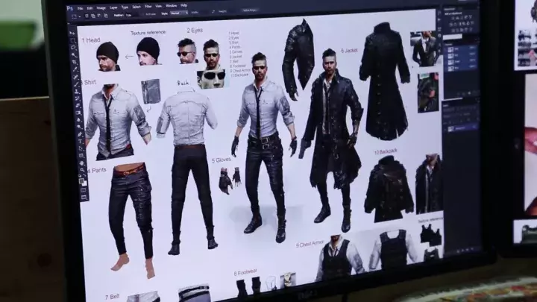Select the Red channel row
Viewport: 537px width, 302px height.
coord(461,56)
